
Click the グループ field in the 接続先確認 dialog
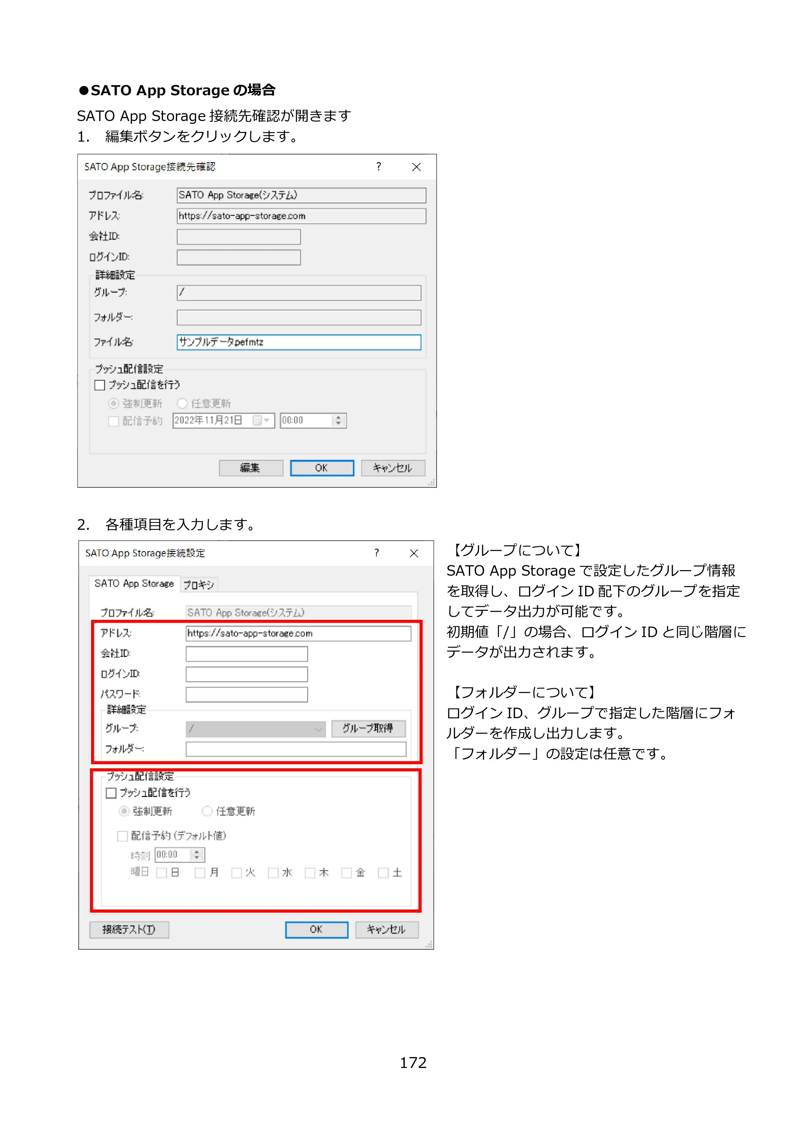(299, 293)
